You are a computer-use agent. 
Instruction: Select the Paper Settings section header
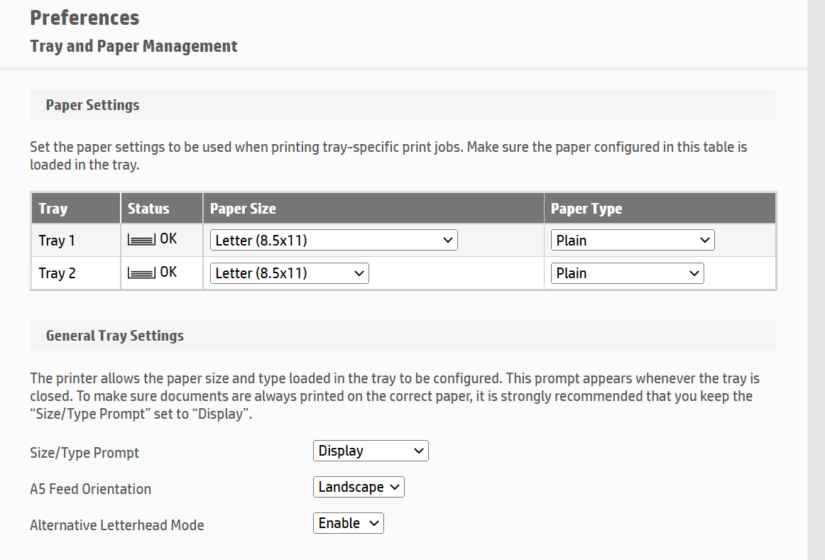coord(92,104)
